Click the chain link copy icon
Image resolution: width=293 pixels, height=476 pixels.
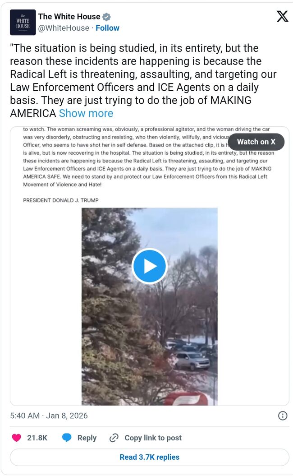point(114,438)
